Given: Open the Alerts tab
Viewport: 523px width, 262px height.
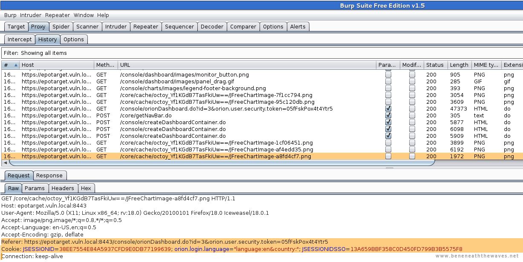Looking at the screenshot, I should [298, 26].
